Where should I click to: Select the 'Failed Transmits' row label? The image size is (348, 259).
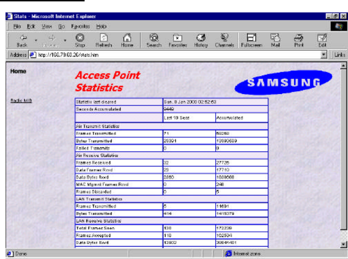tap(93, 148)
